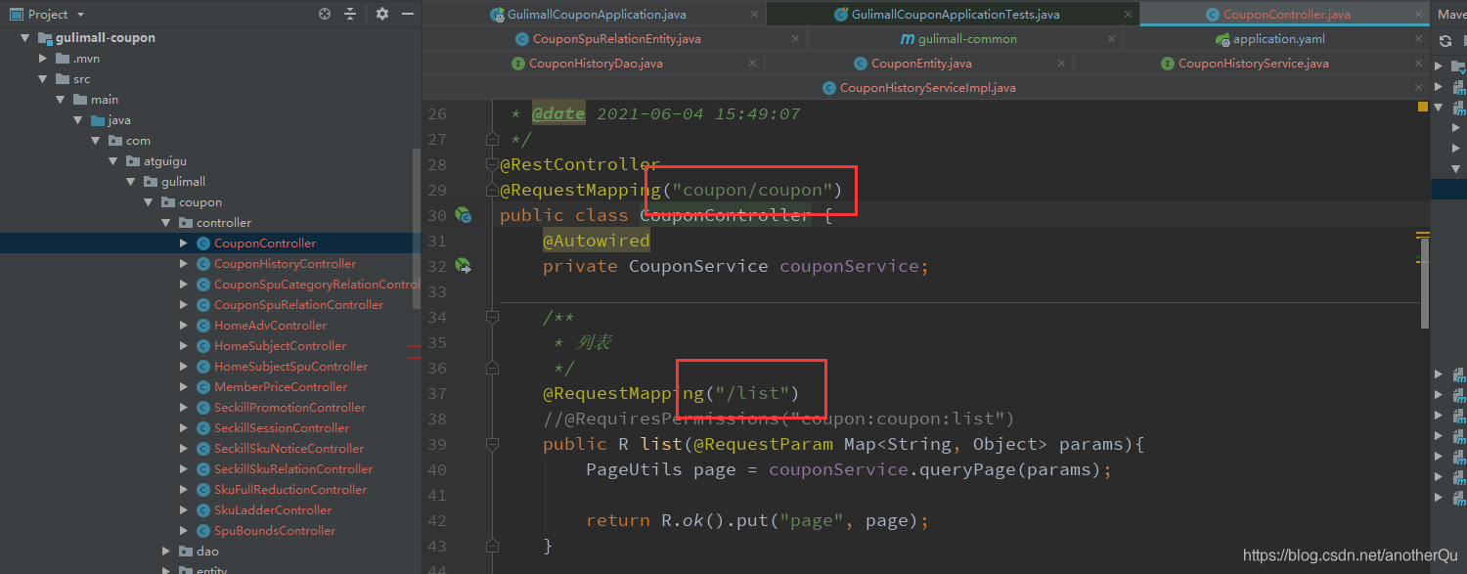
Task: Expand the .mvn folder
Action: click(x=43, y=59)
